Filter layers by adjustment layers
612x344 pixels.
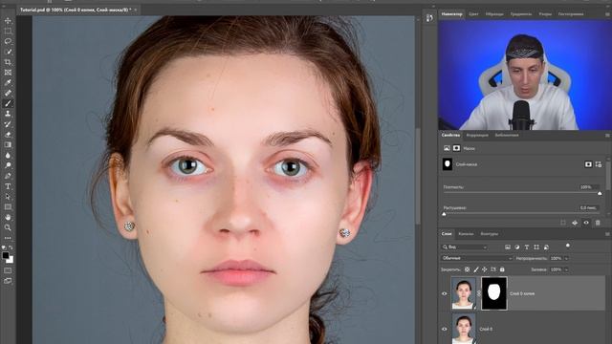click(517, 247)
